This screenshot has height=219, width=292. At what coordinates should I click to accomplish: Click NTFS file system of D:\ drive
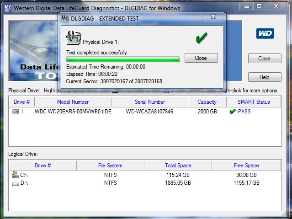(111, 183)
